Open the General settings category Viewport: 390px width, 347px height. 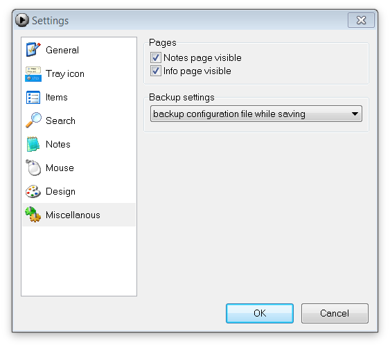pyautogui.click(x=62, y=50)
